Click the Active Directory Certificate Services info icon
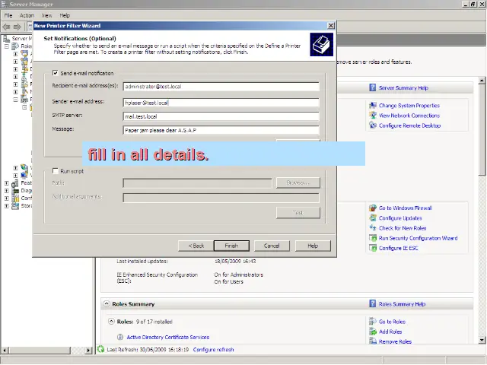This screenshot has width=487, height=365. tap(120, 337)
